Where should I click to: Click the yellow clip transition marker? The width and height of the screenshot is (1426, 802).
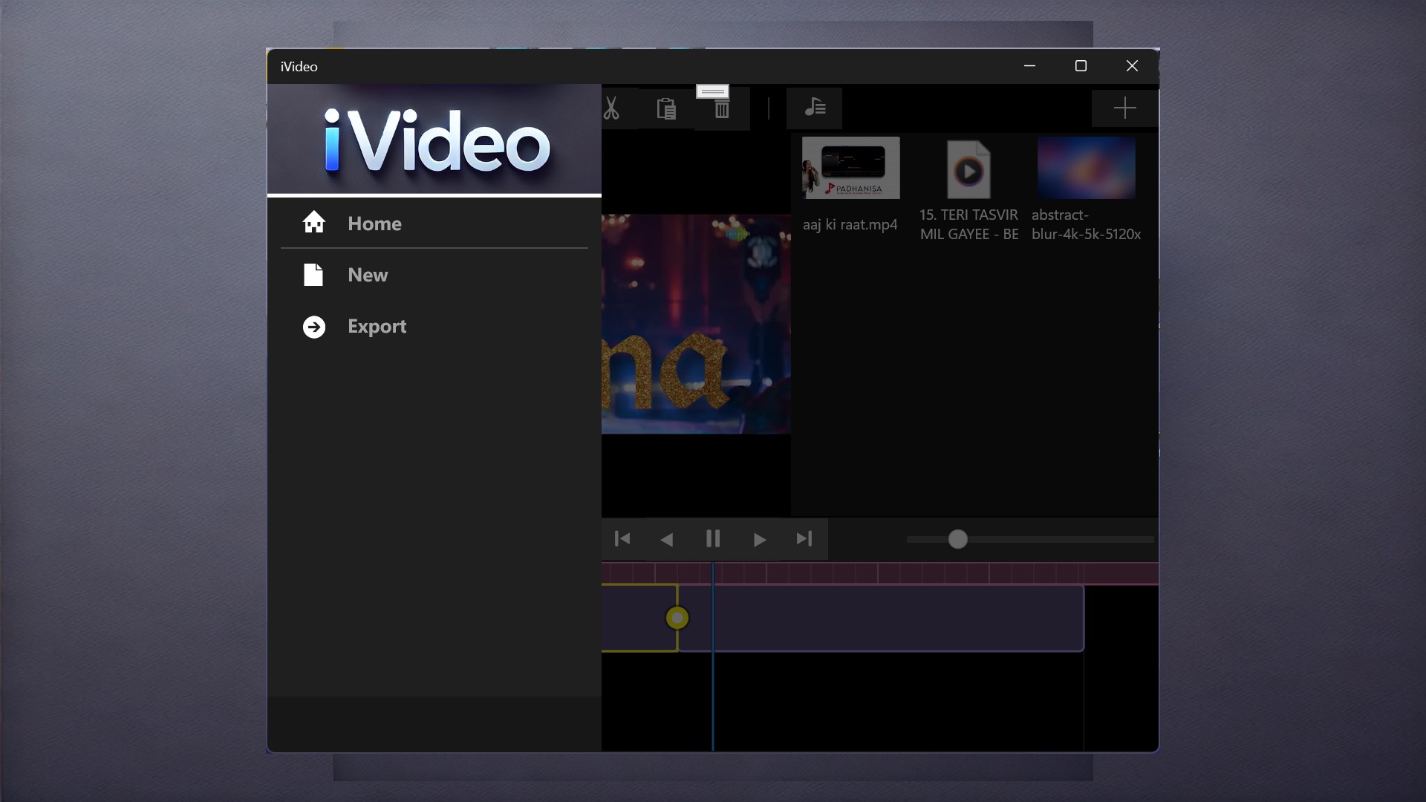[x=677, y=618]
